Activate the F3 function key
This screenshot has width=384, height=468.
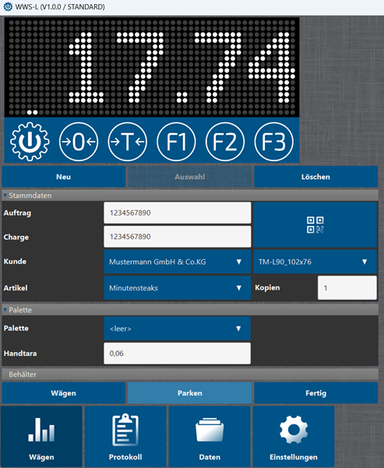tap(274, 142)
